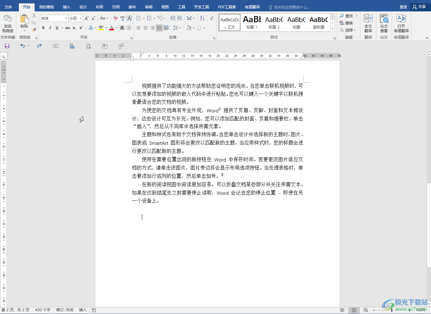Toggle show/hide paragraph marks

(x=212, y=19)
